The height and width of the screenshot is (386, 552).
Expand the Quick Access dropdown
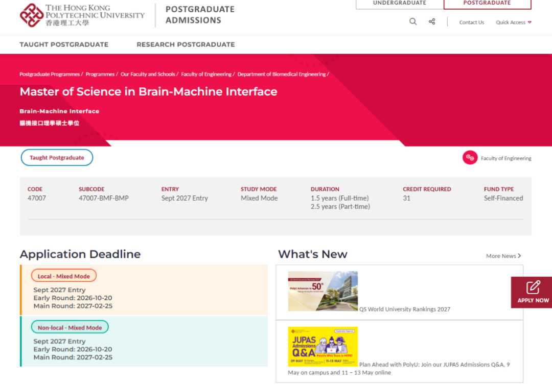tap(514, 22)
